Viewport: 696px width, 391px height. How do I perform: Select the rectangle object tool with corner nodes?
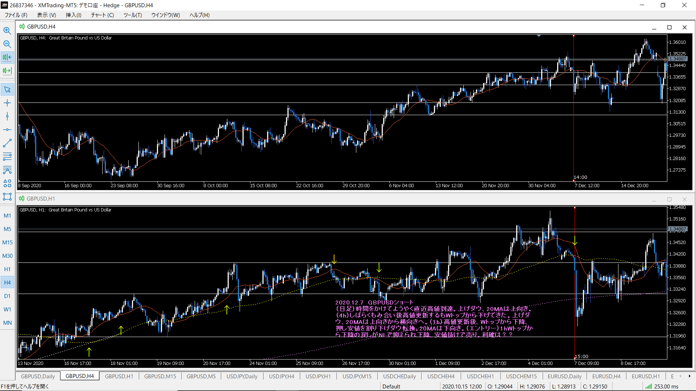click(x=7, y=197)
